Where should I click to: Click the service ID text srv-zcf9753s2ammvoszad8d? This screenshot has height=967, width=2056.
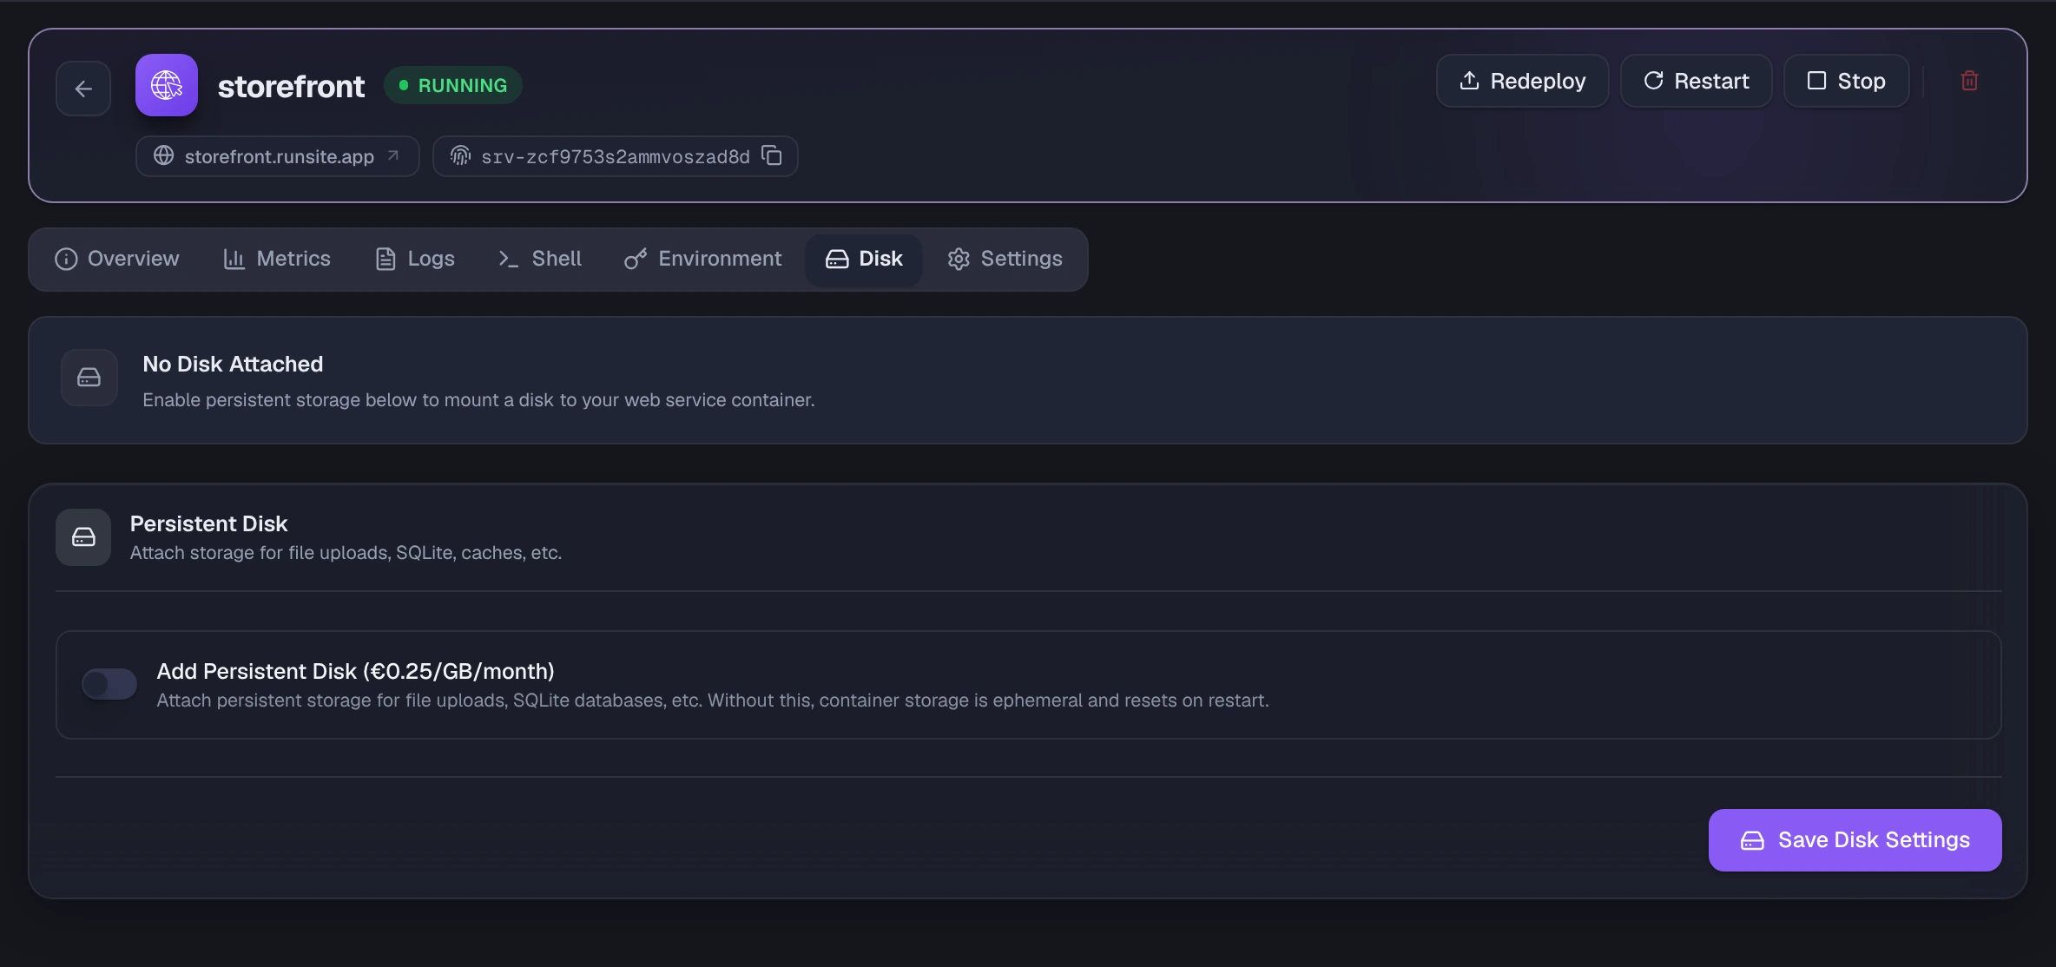click(616, 156)
